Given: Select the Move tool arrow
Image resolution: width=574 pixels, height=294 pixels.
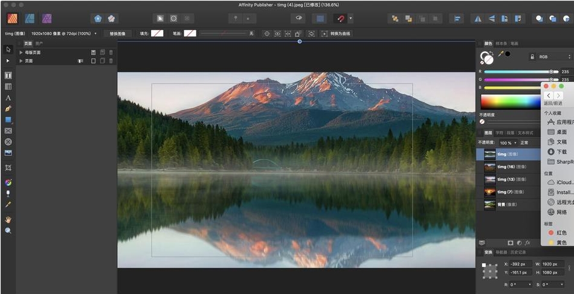Looking at the screenshot, I should [x=8, y=50].
